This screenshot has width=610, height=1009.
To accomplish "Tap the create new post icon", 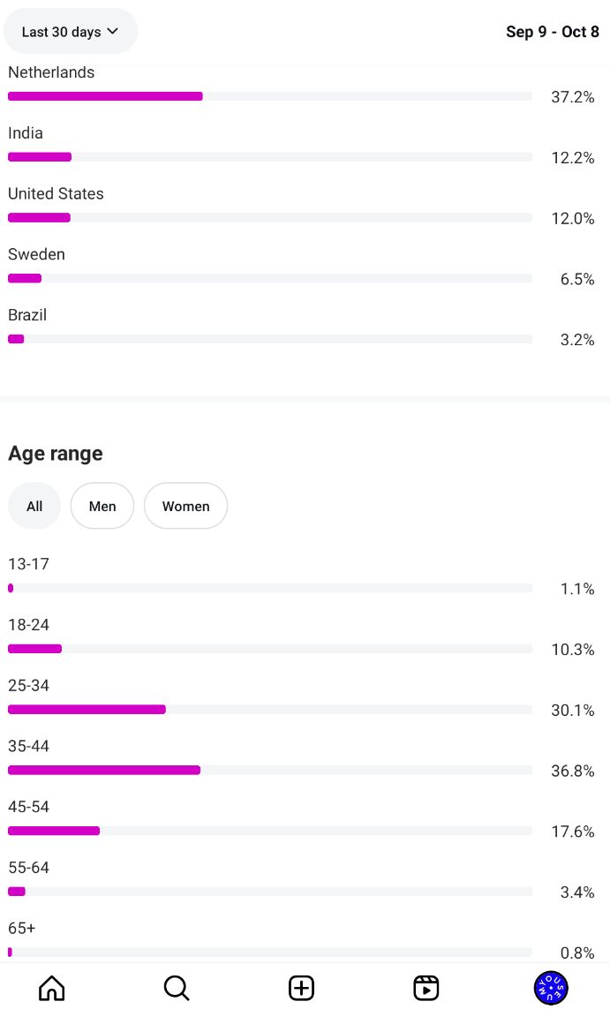I will [x=302, y=987].
